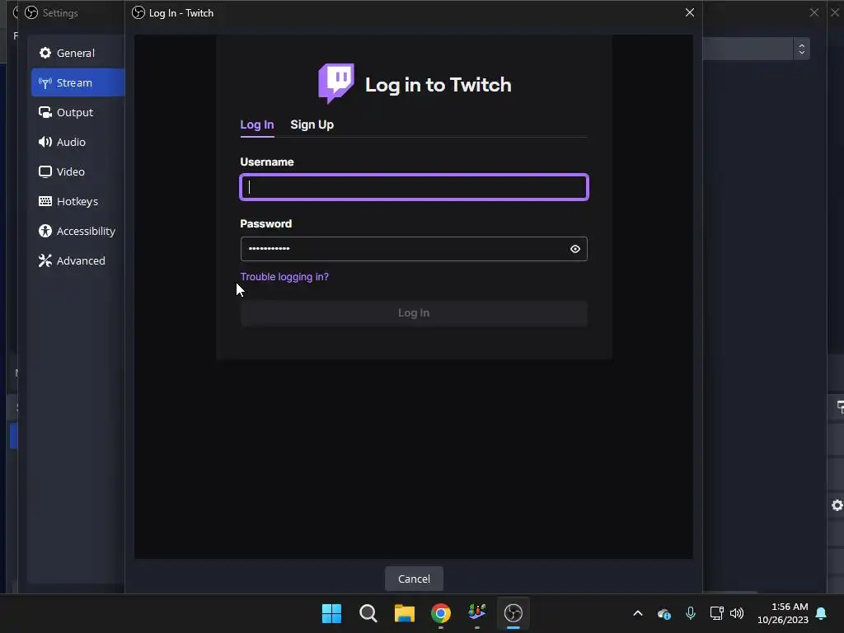Open the clock showing 1:56 AM
844x633 pixels.
(783, 613)
